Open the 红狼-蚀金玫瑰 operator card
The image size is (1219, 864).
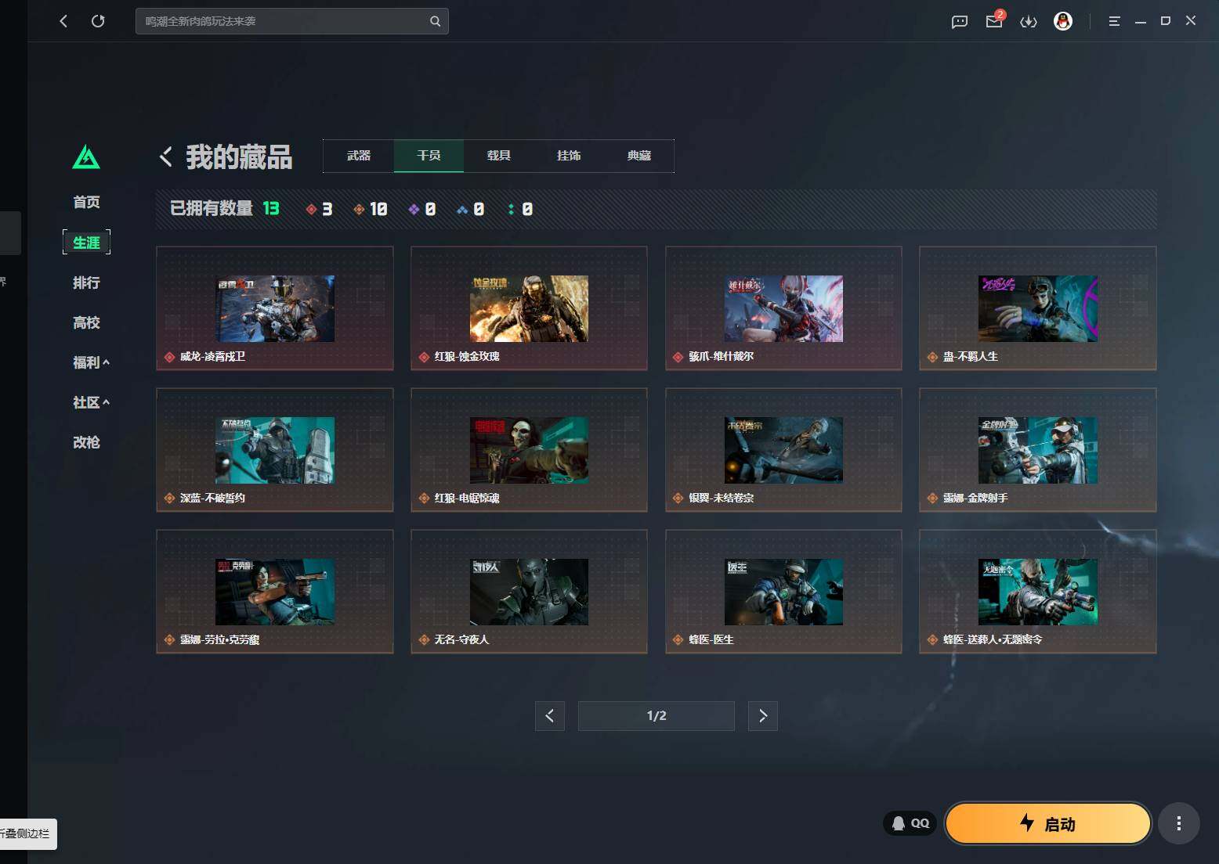click(529, 308)
